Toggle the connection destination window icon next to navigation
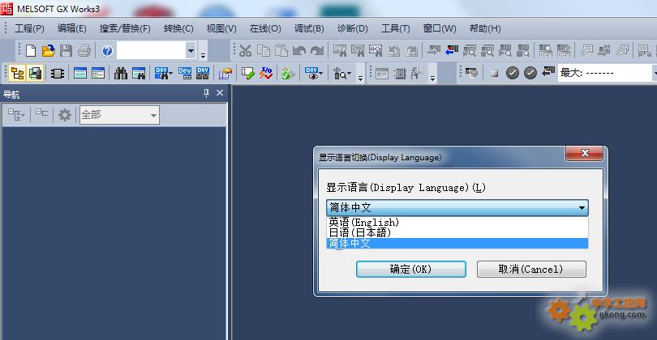 (35, 74)
